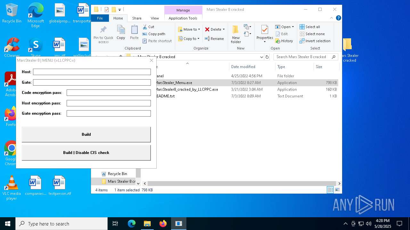Click the History icon in the Open group
The width and height of the screenshot is (410, 230).
(x=278, y=41)
